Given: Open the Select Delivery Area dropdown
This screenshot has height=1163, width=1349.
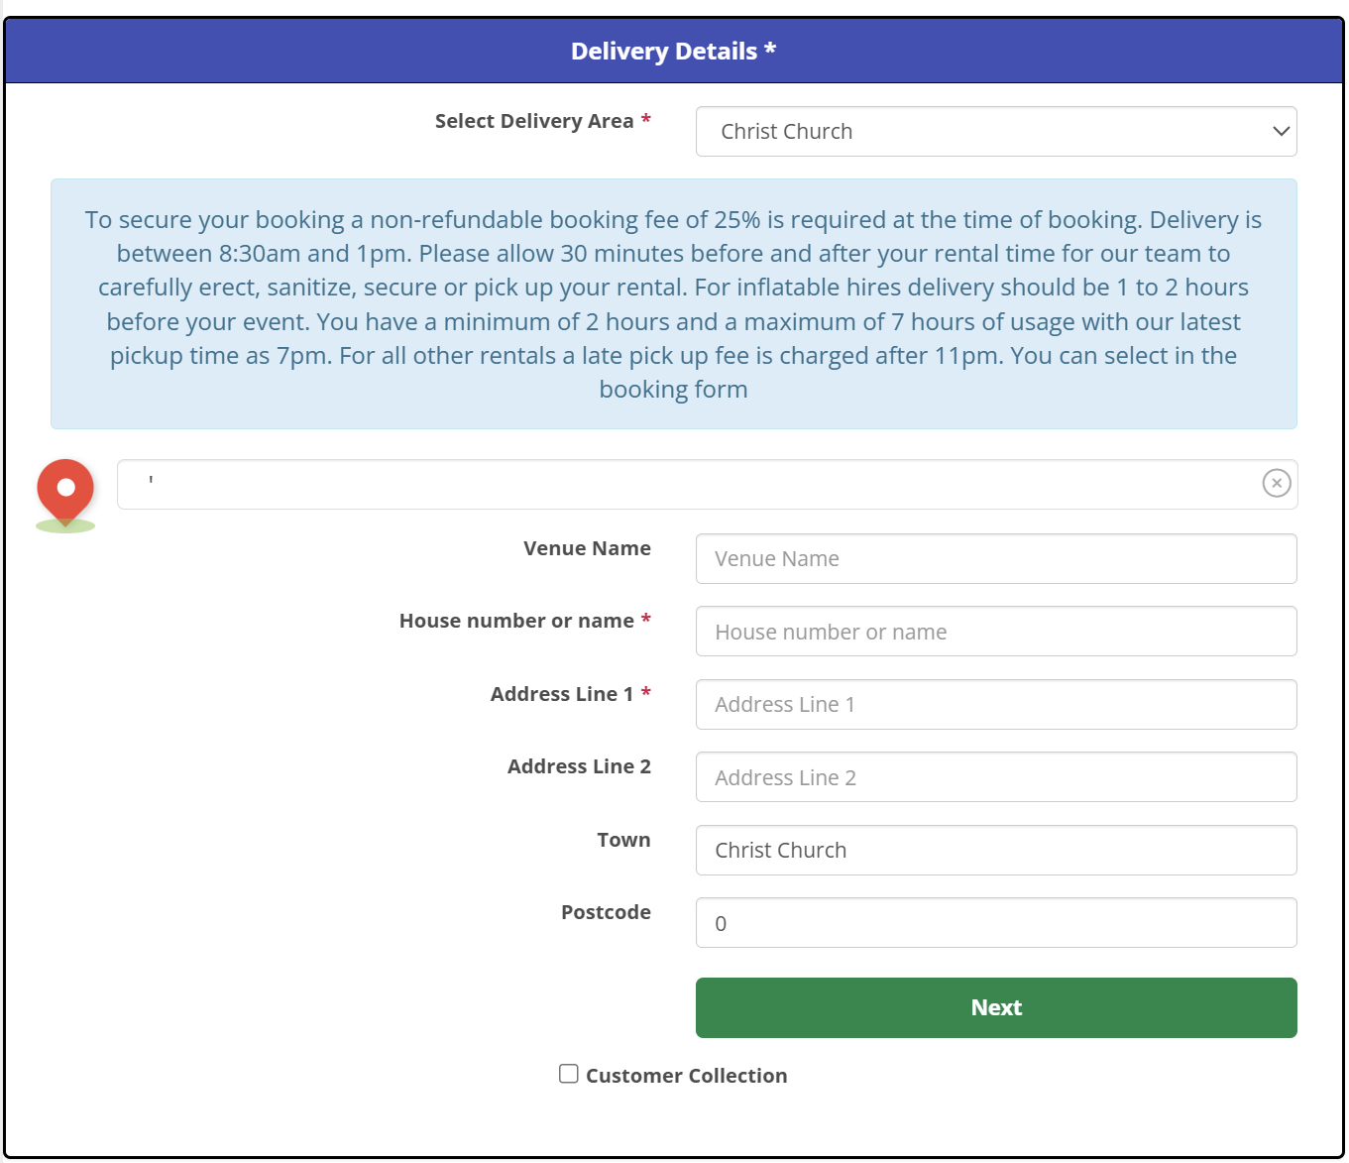Looking at the screenshot, I should tap(995, 132).
